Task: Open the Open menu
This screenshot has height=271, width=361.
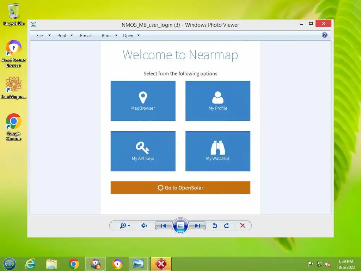Action: [x=128, y=36]
